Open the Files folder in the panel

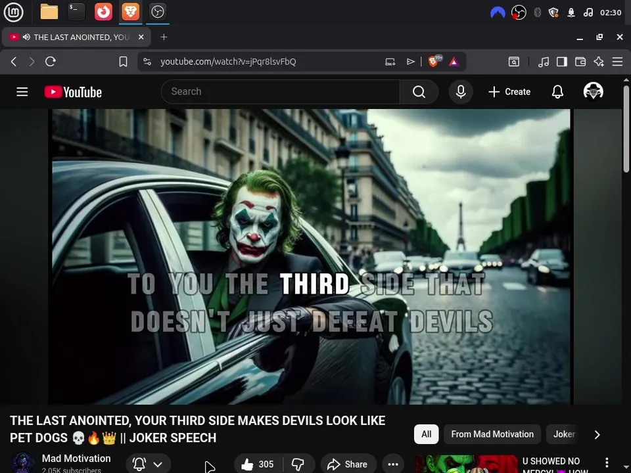(49, 12)
